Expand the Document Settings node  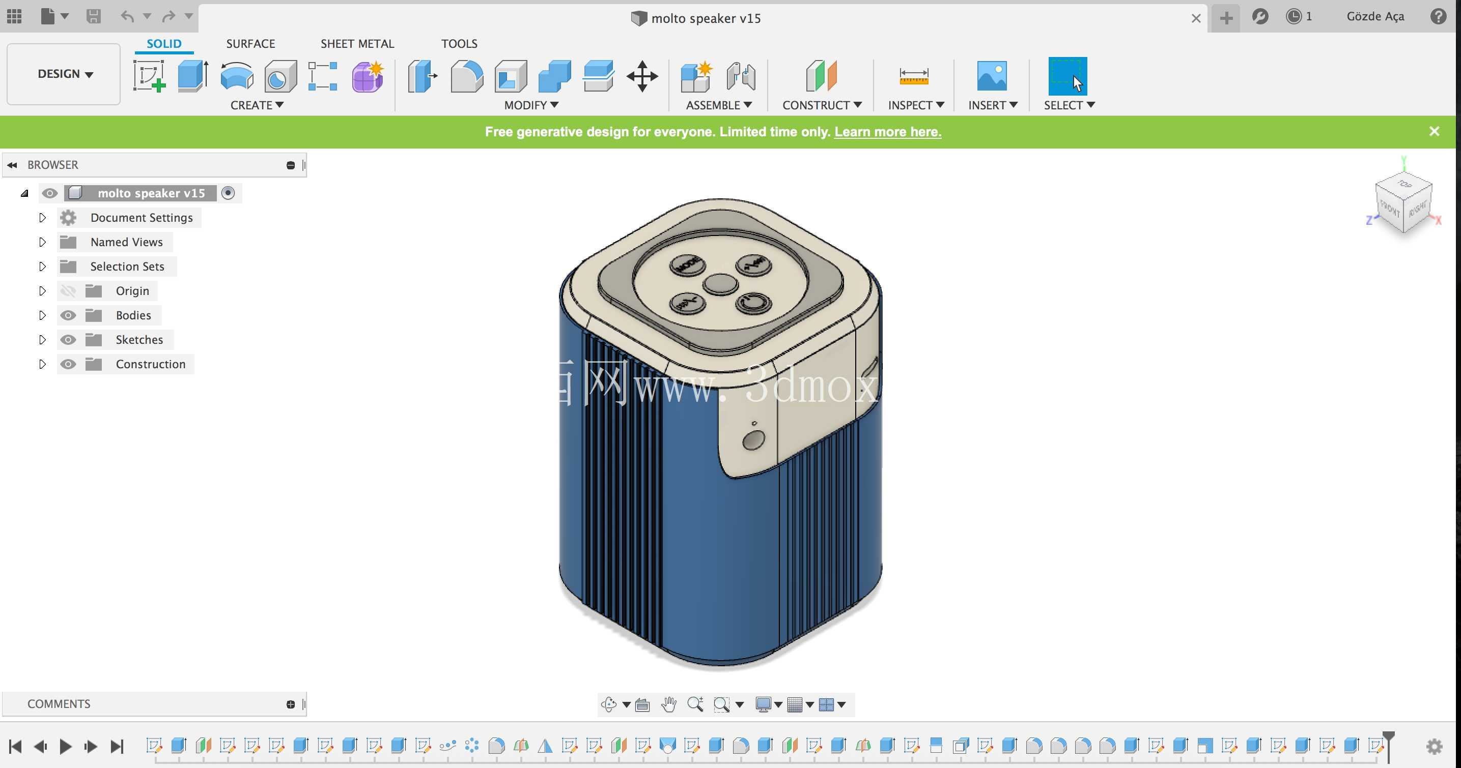click(42, 218)
